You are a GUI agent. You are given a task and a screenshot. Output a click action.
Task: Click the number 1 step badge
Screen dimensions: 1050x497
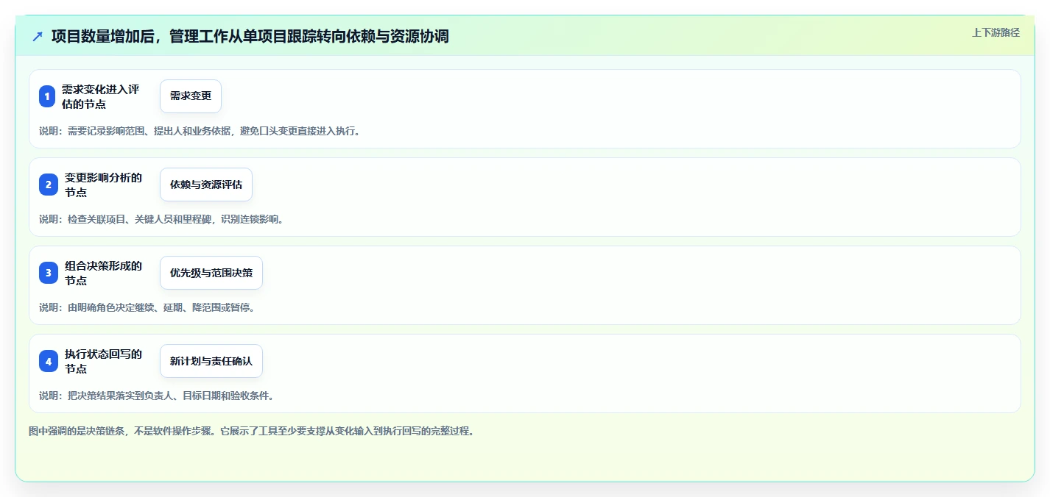click(x=47, y=96)
